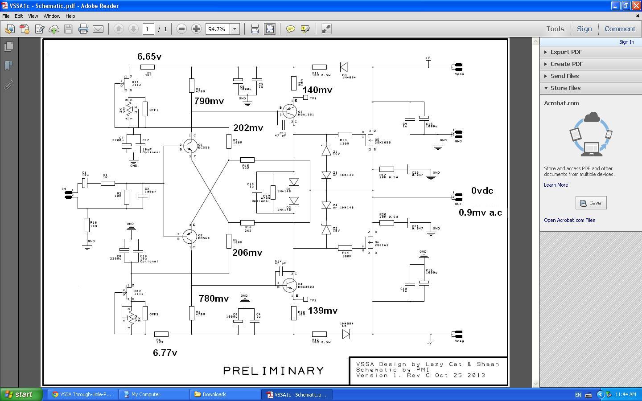Click the zoom in plus button
Screen dimensions: 642x401
196,29
